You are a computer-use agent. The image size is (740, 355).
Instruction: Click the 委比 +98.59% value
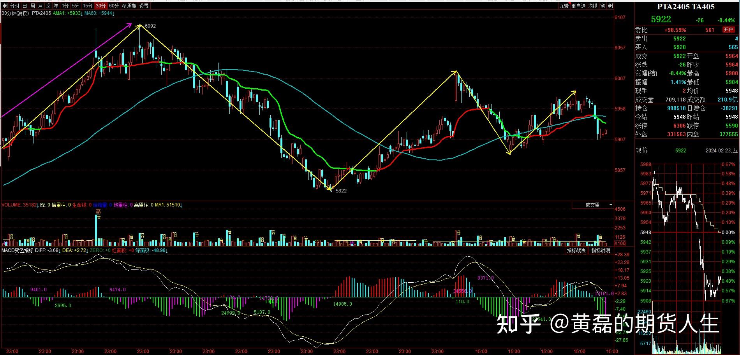tap(675, 30)
